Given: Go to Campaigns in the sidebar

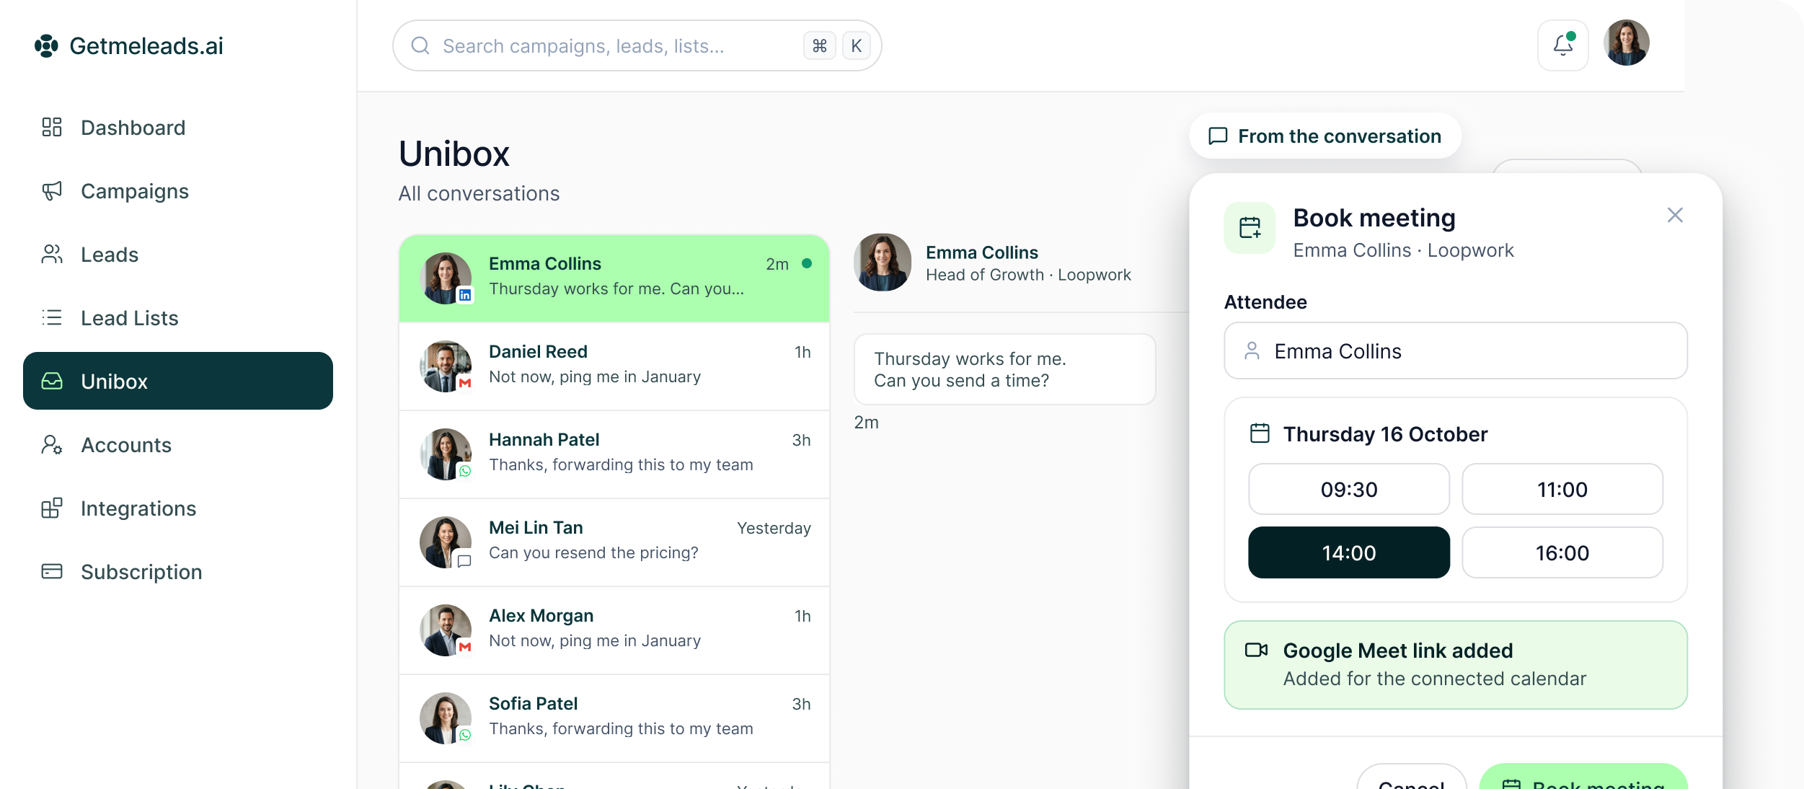Looking at the screenshot, I should [178, 191].
